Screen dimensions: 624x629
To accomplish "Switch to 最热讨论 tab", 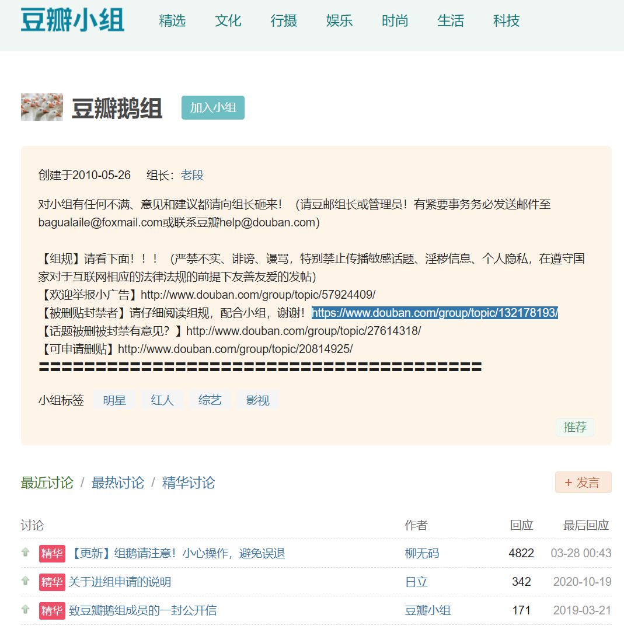I will pyautogui.click(x=117, y=483).
